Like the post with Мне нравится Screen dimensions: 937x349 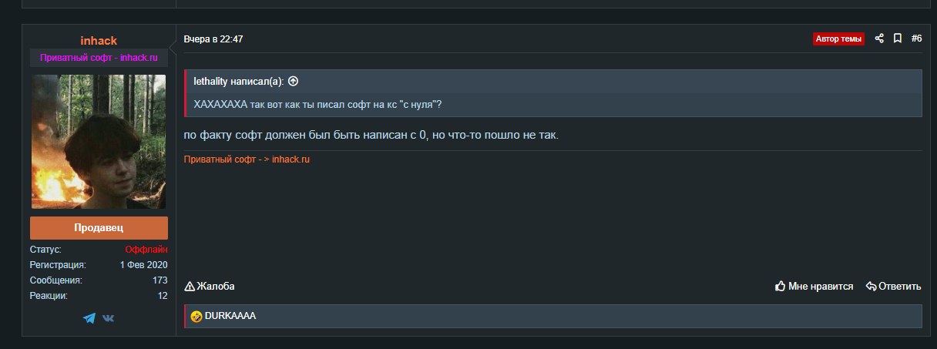(814, 287)
